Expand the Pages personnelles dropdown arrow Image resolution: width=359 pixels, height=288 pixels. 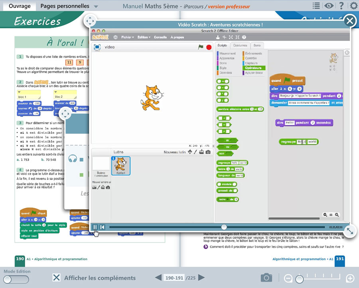pos(96,6)
